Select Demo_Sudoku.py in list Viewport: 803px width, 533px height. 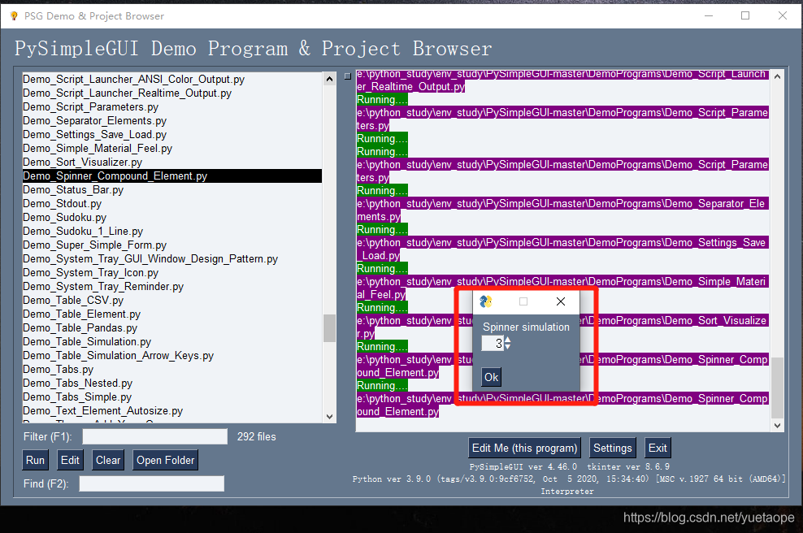click(172, 218)
